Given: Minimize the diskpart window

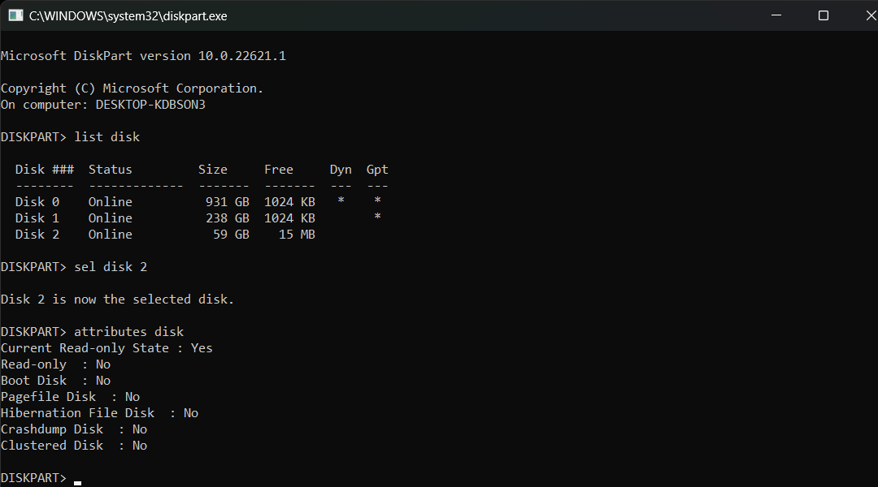Looking at the screenshot, I should coord(776,15).
